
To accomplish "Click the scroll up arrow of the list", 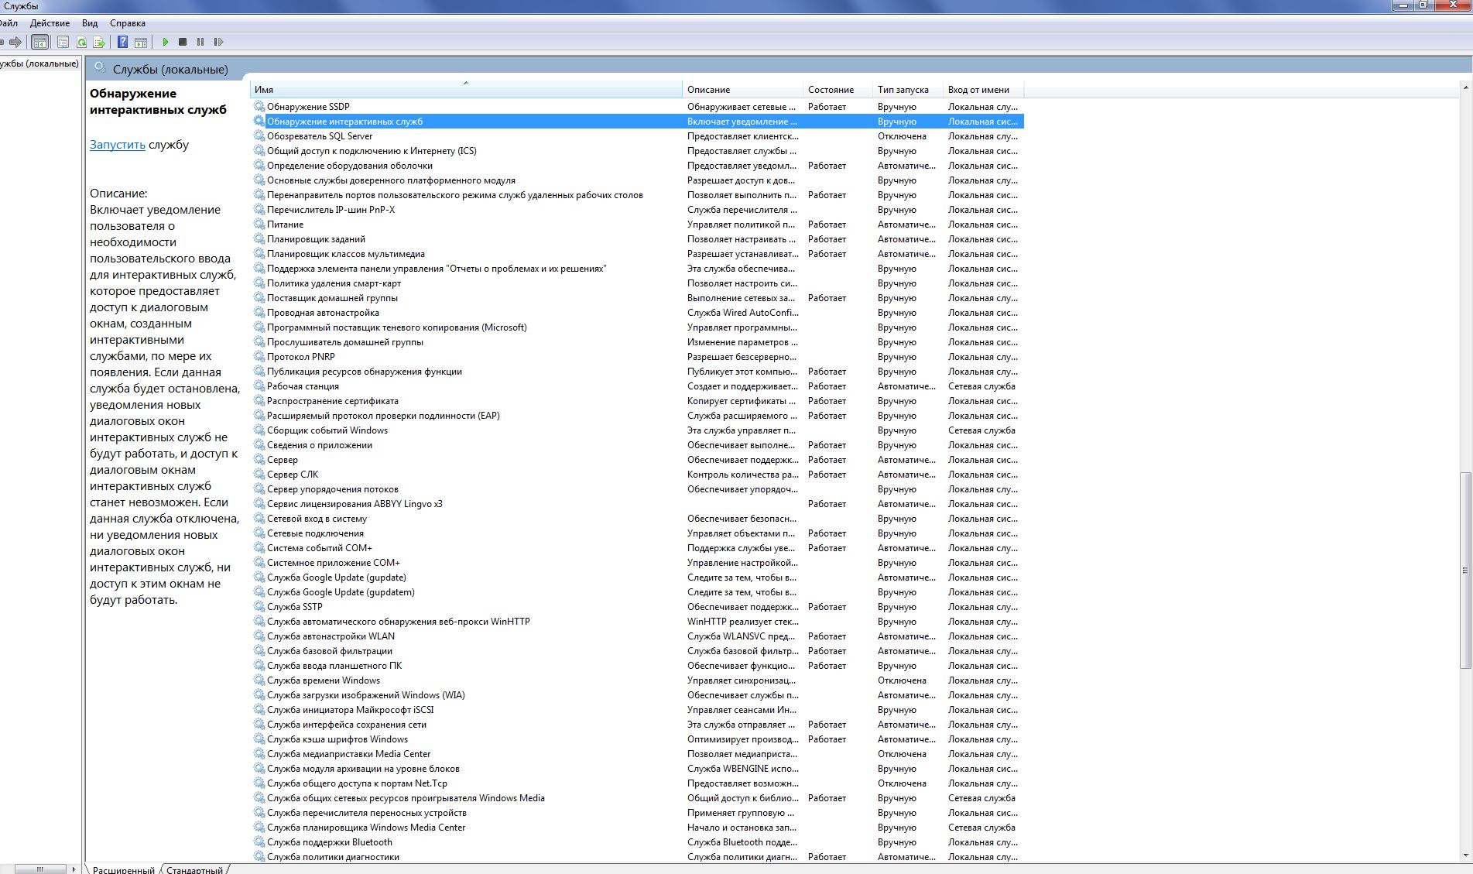I will (1464, 87).
